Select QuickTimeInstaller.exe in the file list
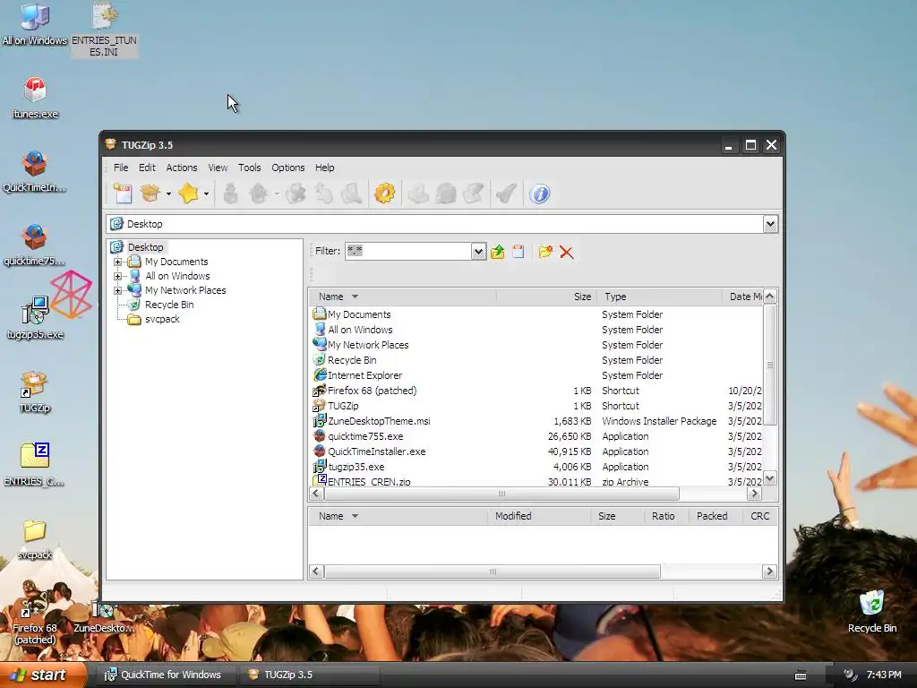 (x=377, y=451)
